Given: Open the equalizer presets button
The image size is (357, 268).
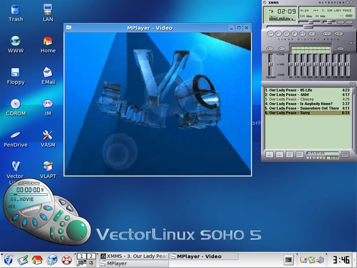Looking at the screenshot, I should pos(340,49).
